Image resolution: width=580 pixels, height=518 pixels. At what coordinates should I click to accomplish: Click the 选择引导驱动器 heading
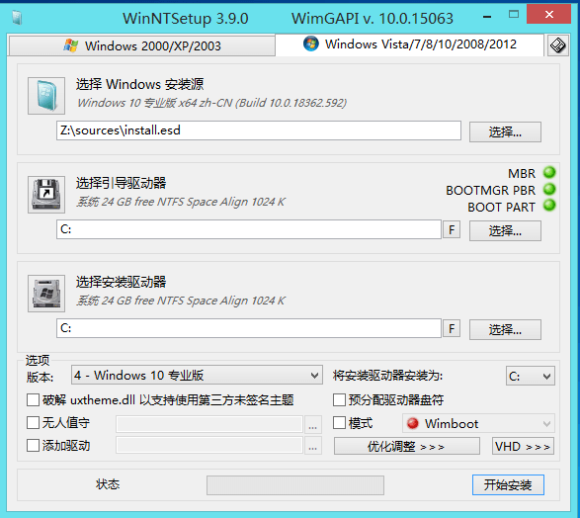pos(122,183)
